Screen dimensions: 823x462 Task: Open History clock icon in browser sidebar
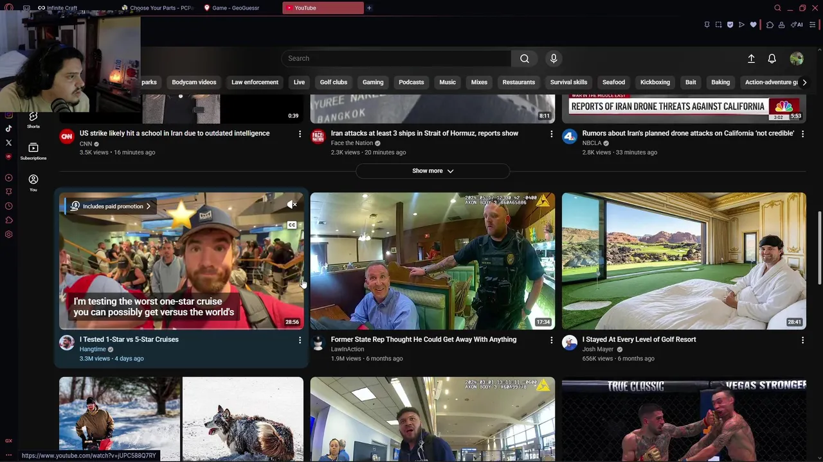8,206
